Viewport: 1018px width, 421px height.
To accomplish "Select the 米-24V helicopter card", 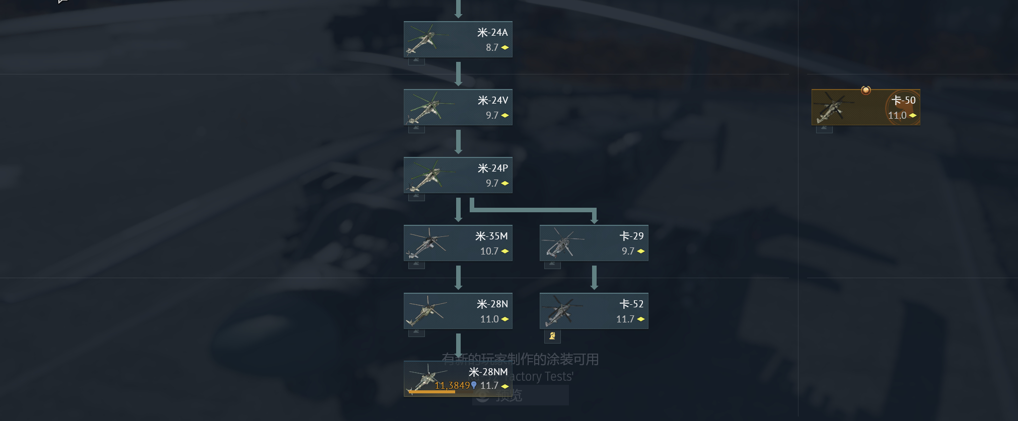I will click(458, 107).
